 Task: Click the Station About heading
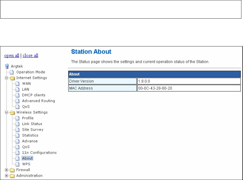click(x=91, y=52)
